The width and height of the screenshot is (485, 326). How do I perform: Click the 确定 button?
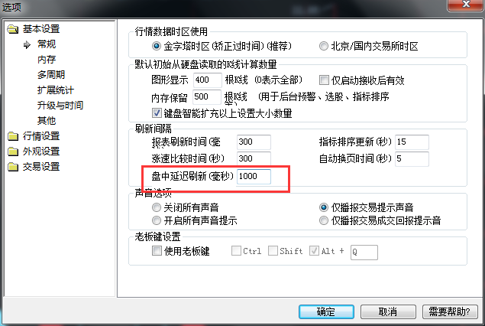tap(326, 311)
